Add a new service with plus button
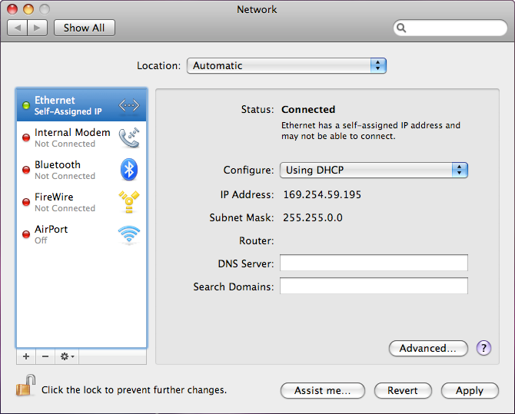Screen dimensions: 515x414 tap(26, 356)
